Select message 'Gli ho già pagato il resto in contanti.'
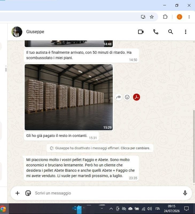Image resolution: width=195 pixels, height=214 pixels. pyautogui.click(x=61, y=136)
